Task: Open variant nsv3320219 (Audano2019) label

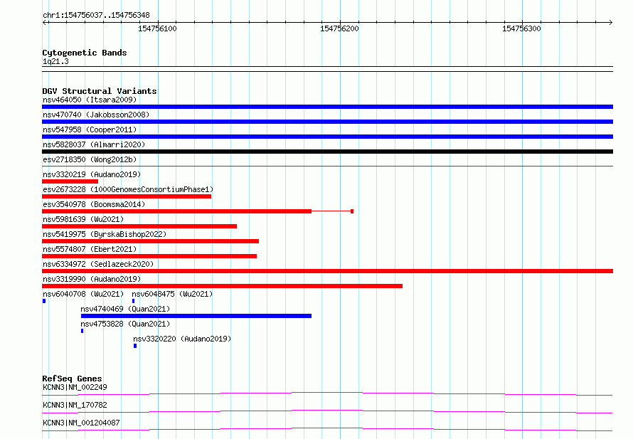Action: pos(92,174)
